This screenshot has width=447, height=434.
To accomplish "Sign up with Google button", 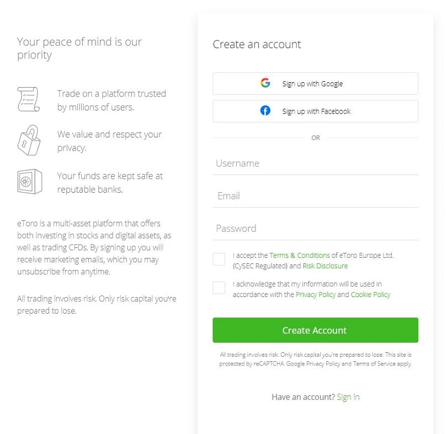I will click(315, 83).
